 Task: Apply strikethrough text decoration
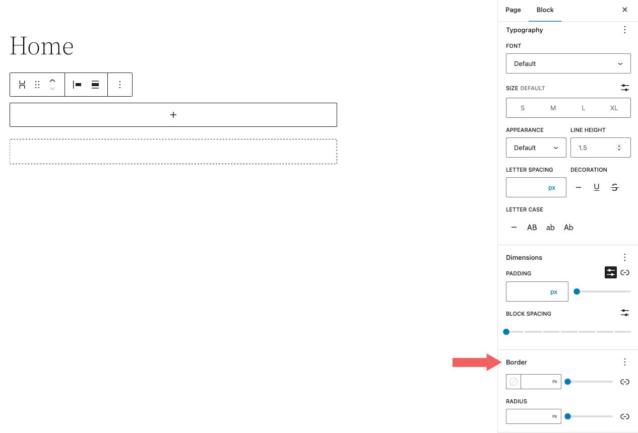pyautogui.click(x=614, y=187)
